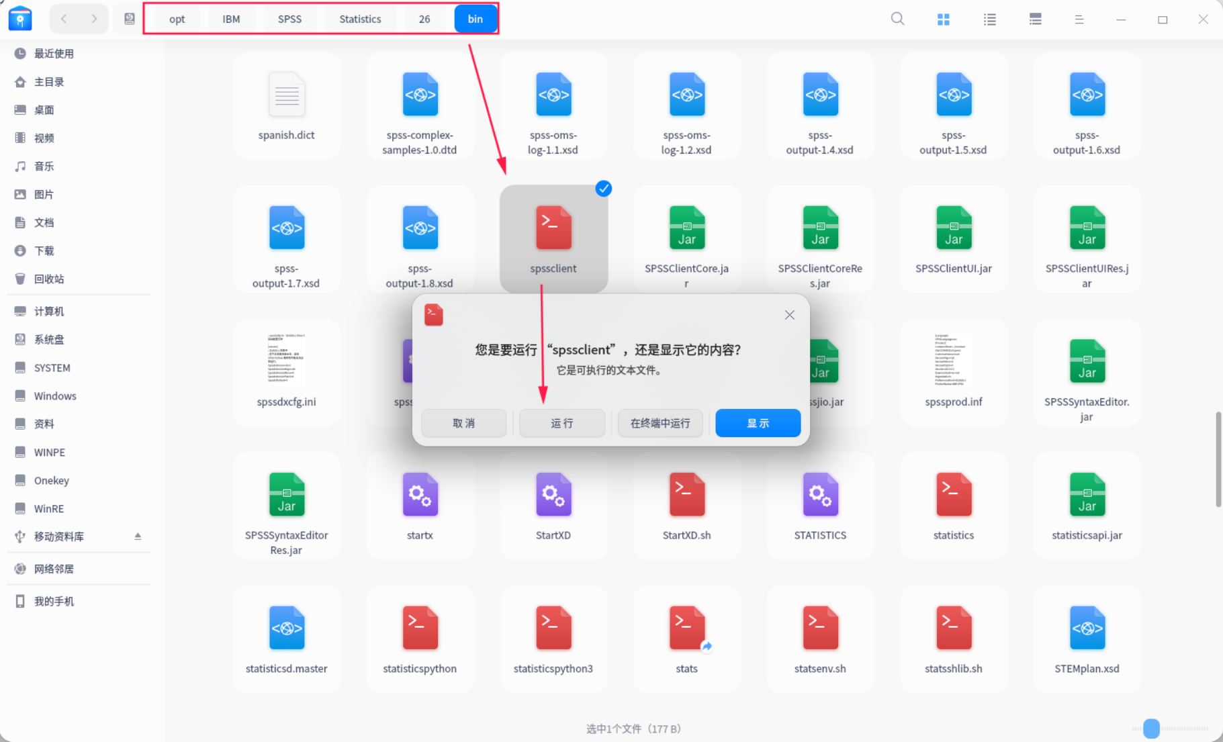Select the spanish.dict file icon

click(287, 94)
